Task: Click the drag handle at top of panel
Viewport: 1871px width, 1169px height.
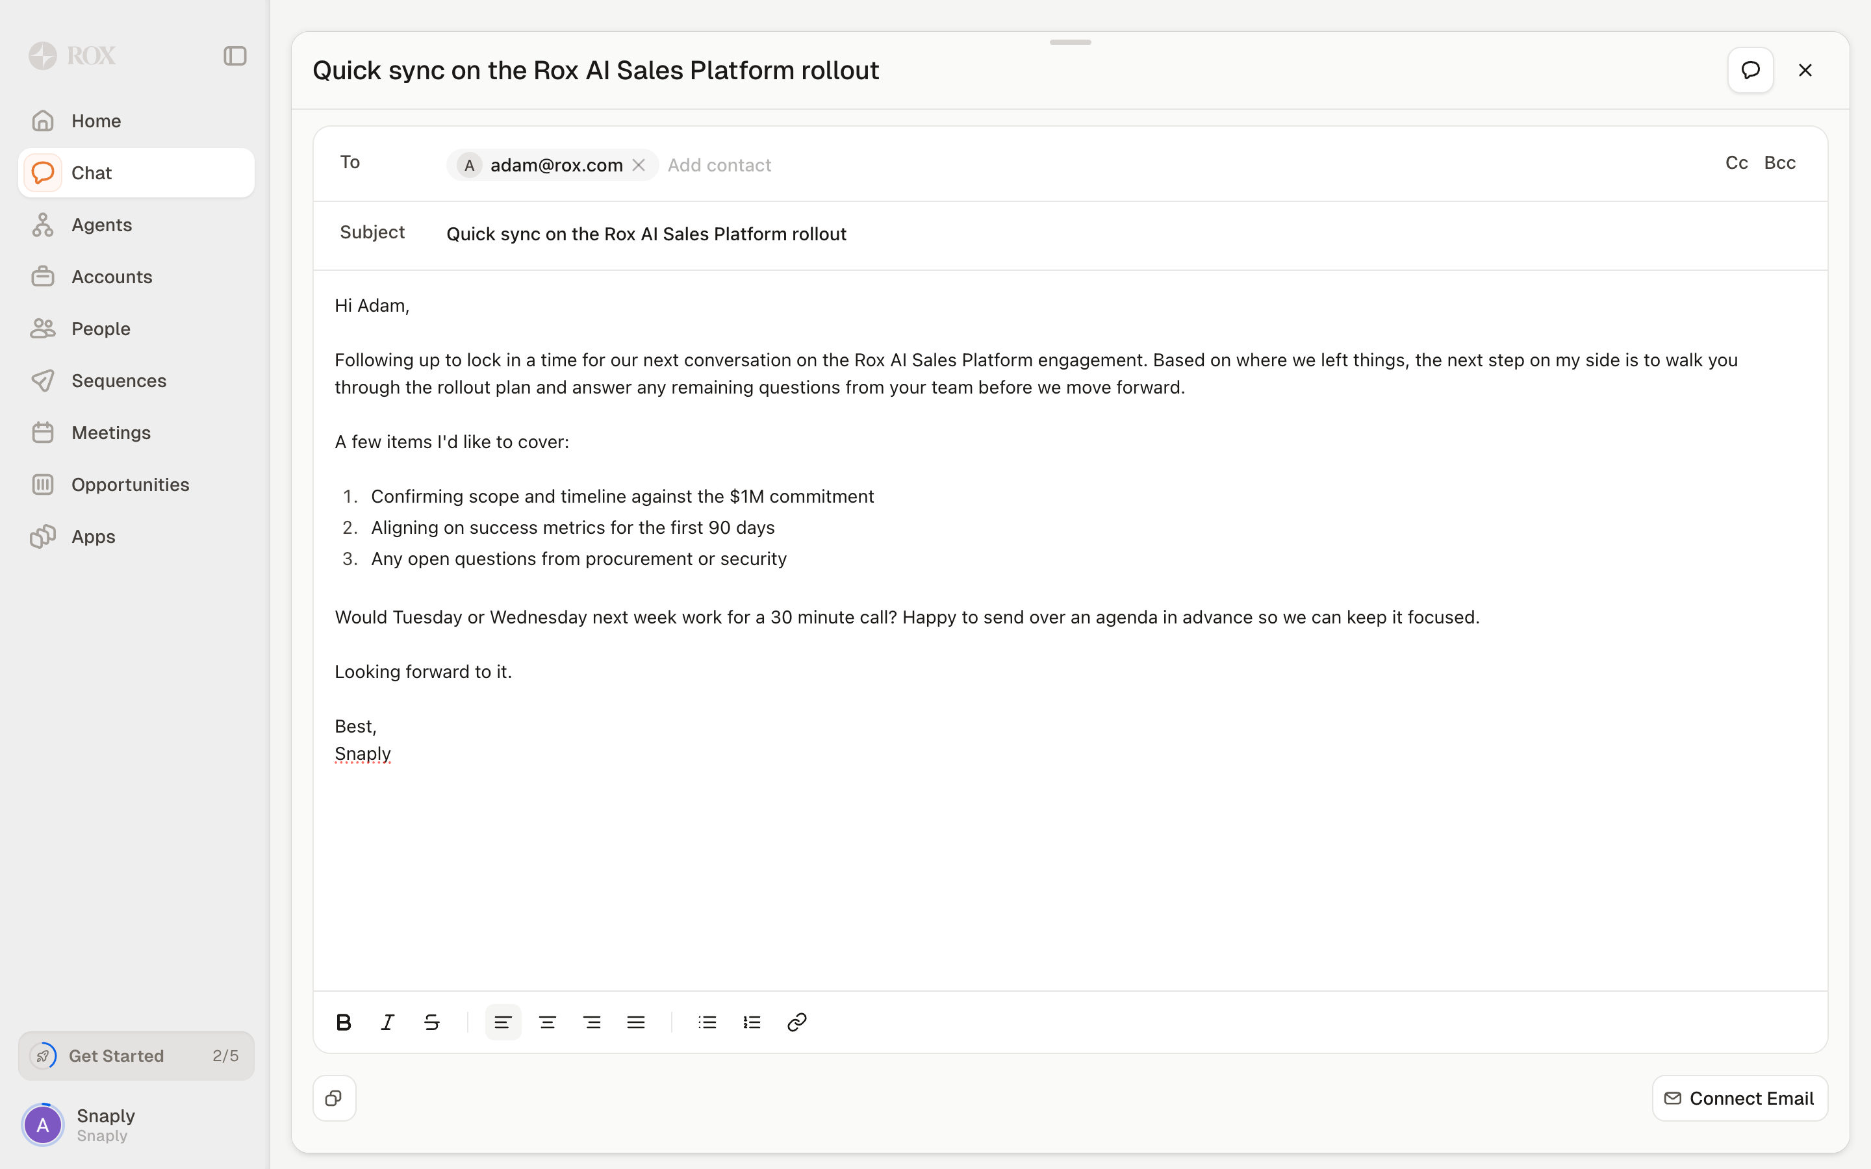Action: tap(1070, 42)
